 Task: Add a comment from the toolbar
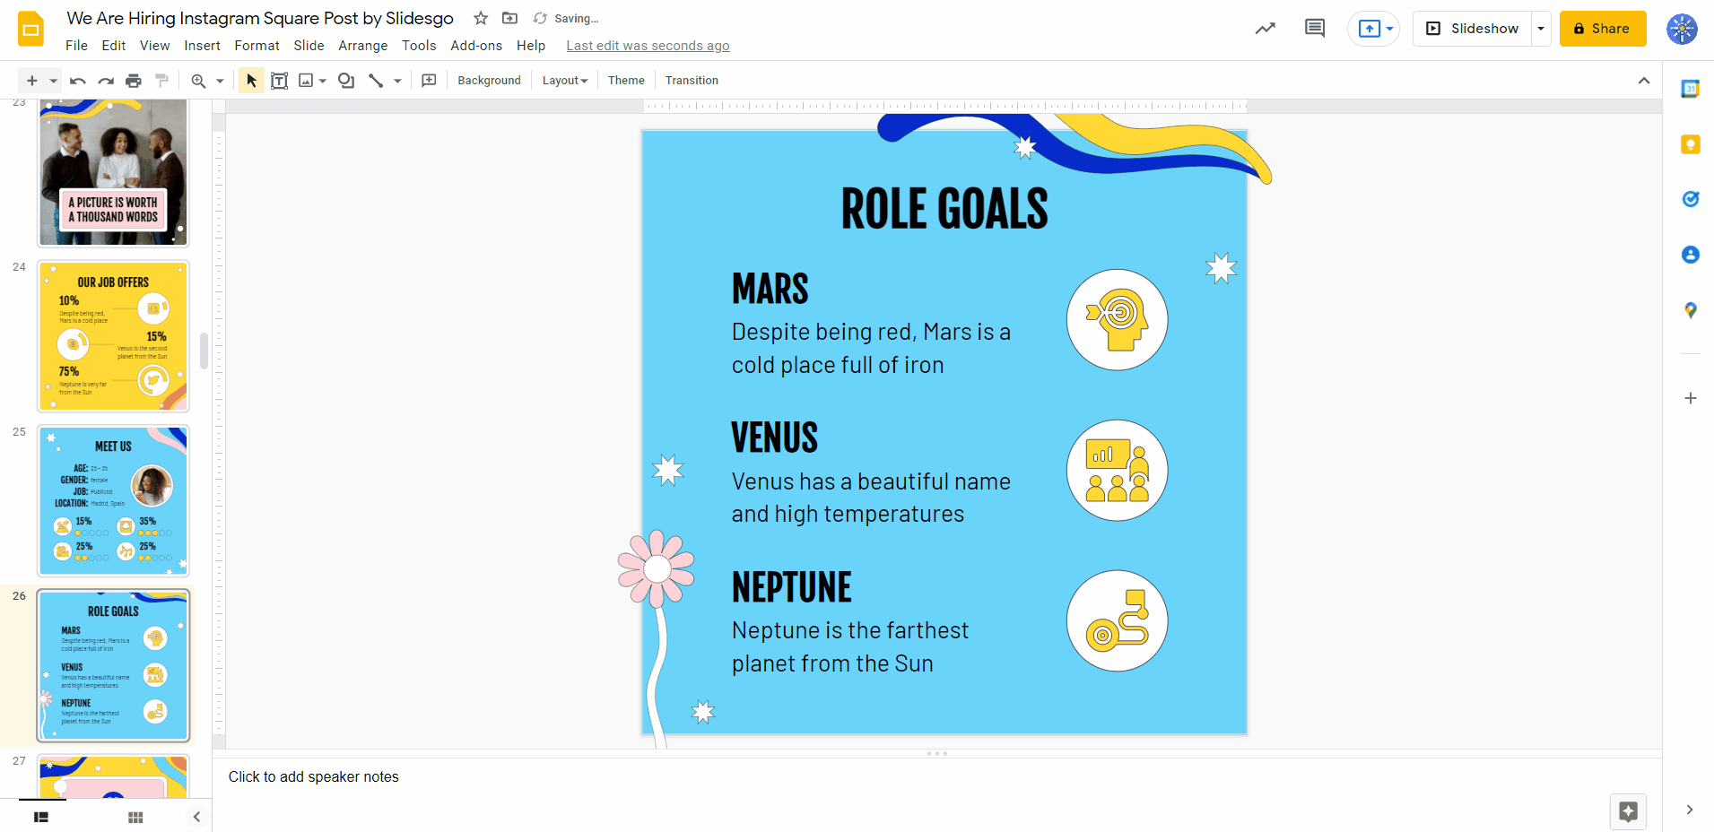[x=429, y=81]
